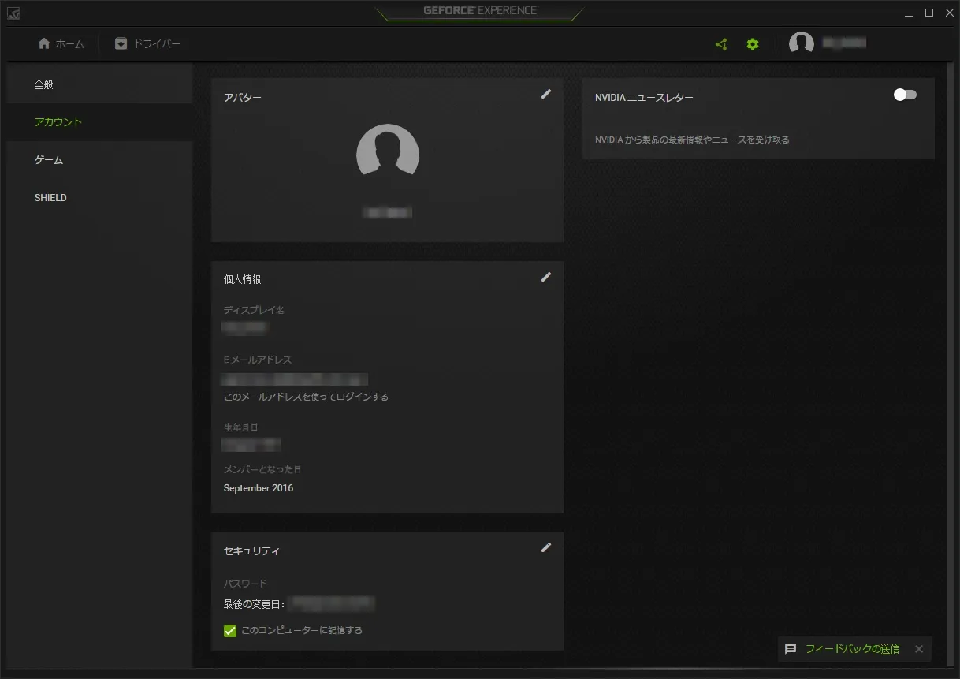This screenshot has height=679, width=960.
Task: Click the E メールアドレス field label
Action: (x=258, y=360)
